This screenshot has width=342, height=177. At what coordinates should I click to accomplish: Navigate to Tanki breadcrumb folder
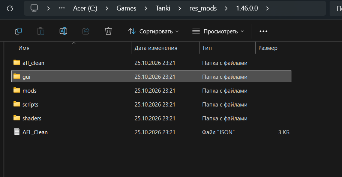click(x=163, y=8)
